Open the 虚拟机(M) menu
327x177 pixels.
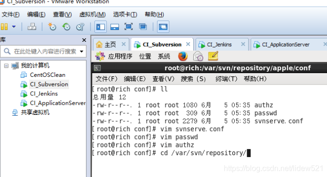click(x=92, y=14)
